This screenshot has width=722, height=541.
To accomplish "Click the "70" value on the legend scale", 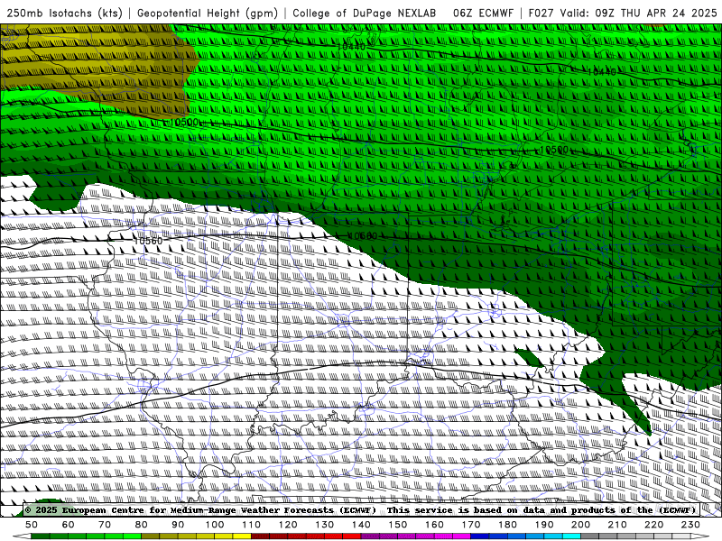I will (105, 525).
